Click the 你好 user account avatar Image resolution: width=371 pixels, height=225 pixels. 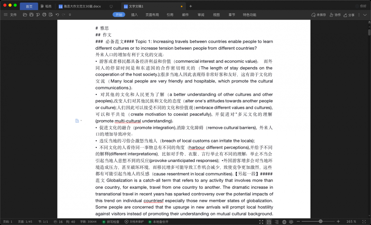coord(361,6)
